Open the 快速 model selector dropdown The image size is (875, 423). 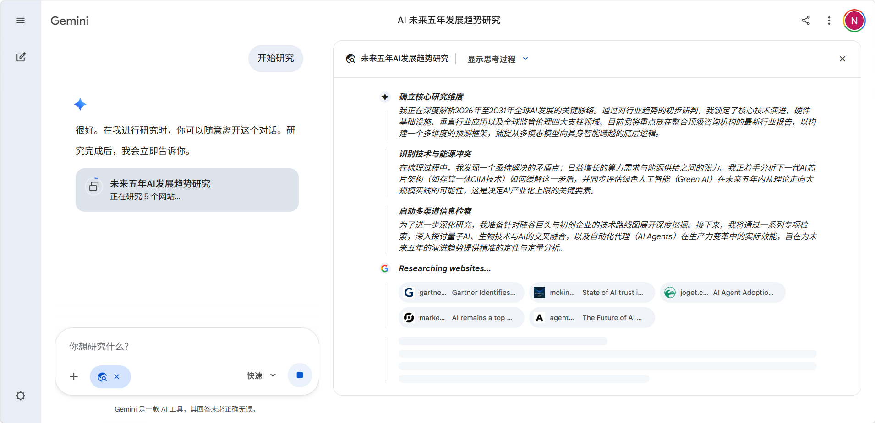[262, 376]
